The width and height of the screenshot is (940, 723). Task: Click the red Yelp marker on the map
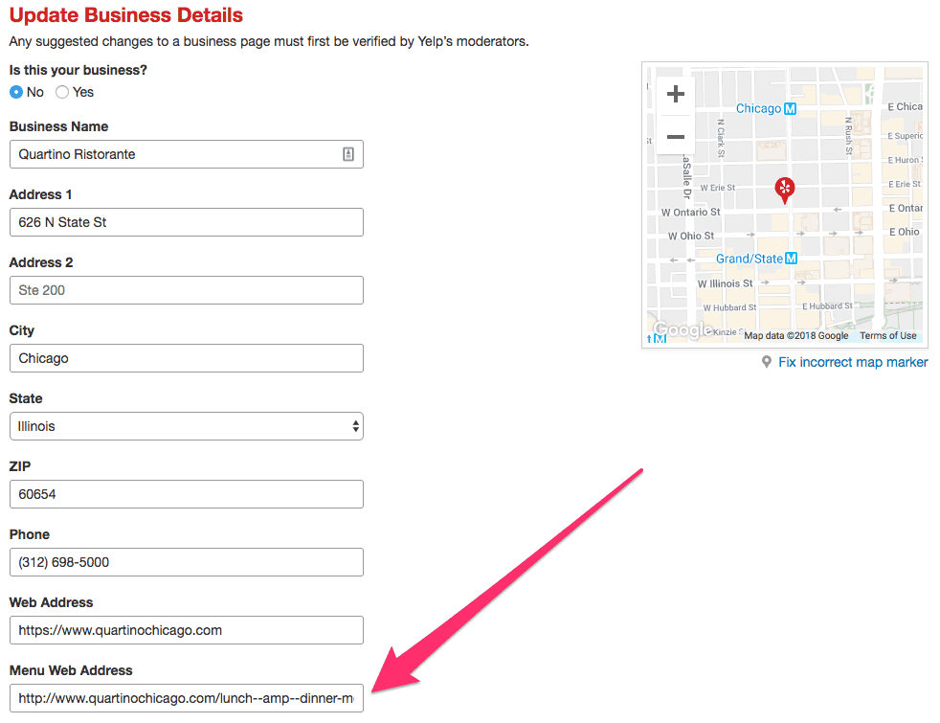pos(785,190)
